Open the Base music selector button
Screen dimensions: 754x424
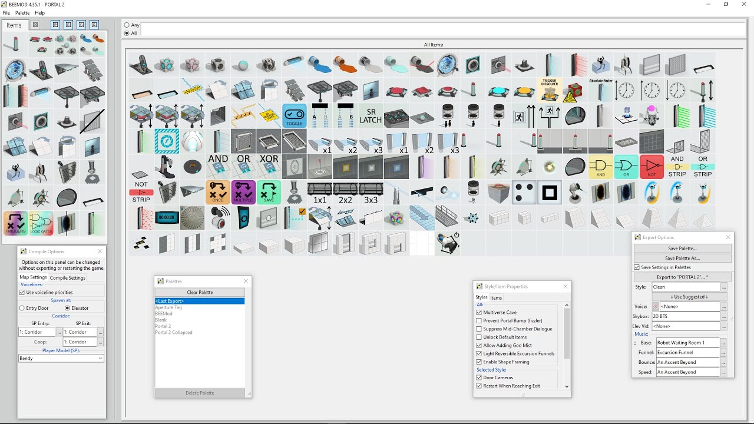[x=724, y=343]
